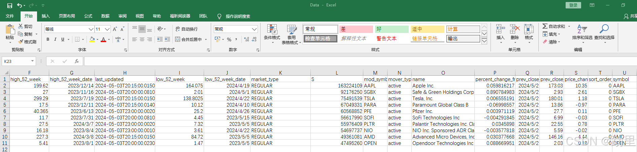The height and width of the screenshot is (152, 637).
Task: Open 套用表格格式 table styles
Action: click(291, 34)
